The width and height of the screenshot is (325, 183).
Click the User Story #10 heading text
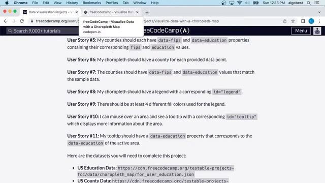point(83,116)
